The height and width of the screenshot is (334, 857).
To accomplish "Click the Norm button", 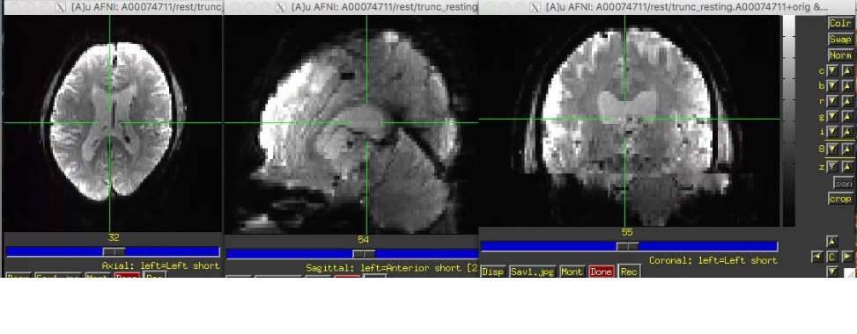I will tap(839, 55).
